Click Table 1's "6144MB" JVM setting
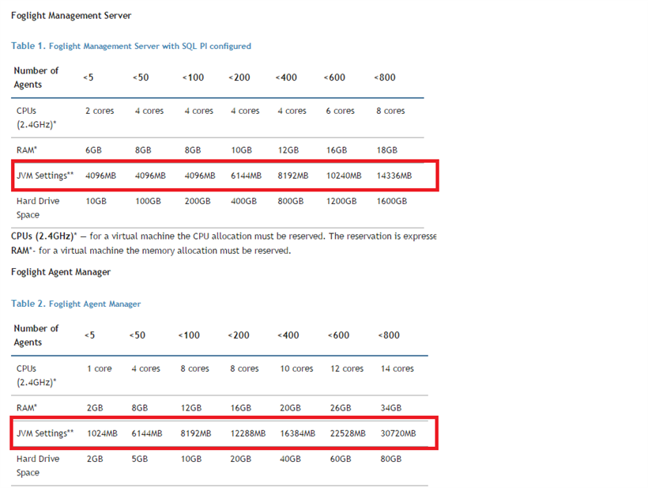 click(x=247, y=176)
